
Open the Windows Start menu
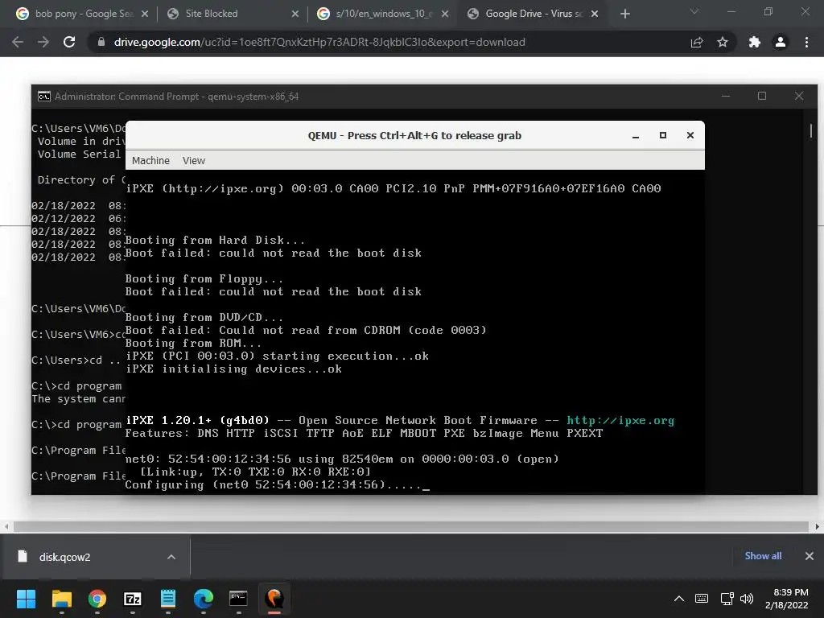coord(26,599)
